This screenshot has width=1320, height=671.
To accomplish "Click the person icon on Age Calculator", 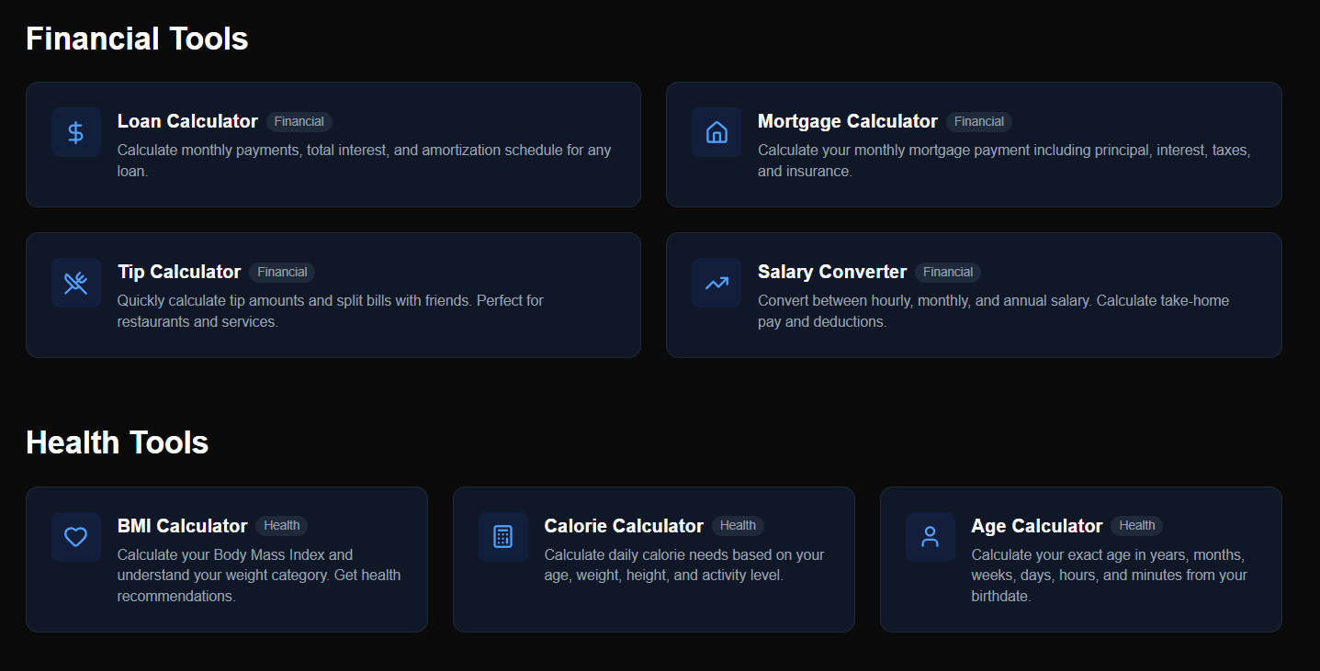I will [930, 536].
